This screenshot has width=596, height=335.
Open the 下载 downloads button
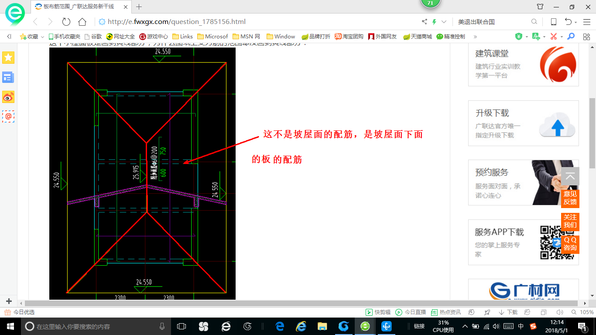tap(508, 312)
